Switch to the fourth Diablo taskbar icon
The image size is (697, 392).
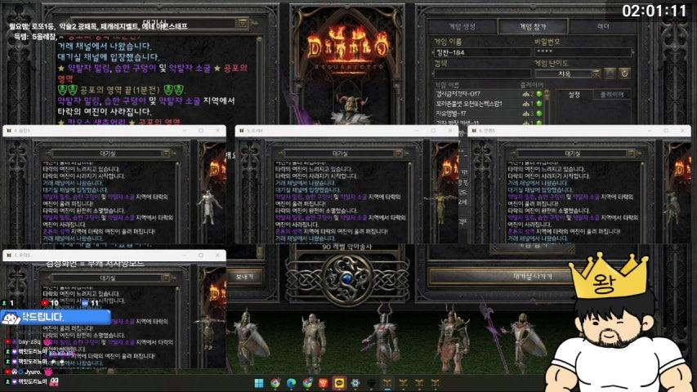tap(436, 383)
